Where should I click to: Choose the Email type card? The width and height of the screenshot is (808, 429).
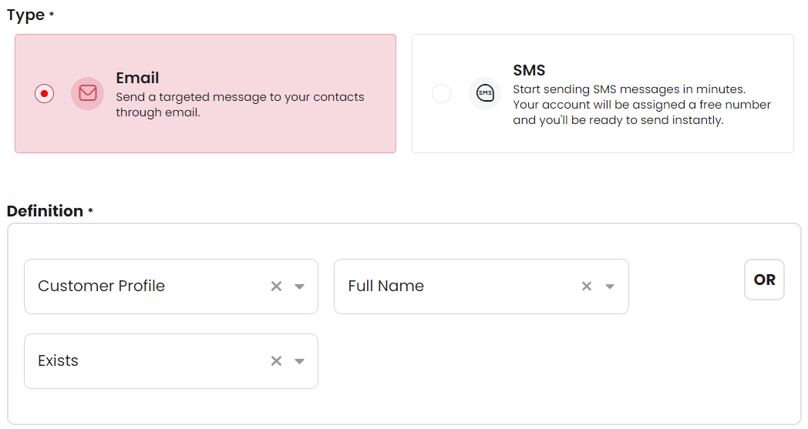(206, 94)
